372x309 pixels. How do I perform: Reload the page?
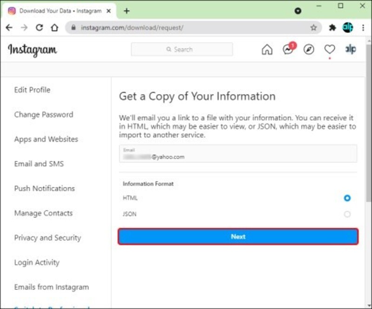(39, 27)
